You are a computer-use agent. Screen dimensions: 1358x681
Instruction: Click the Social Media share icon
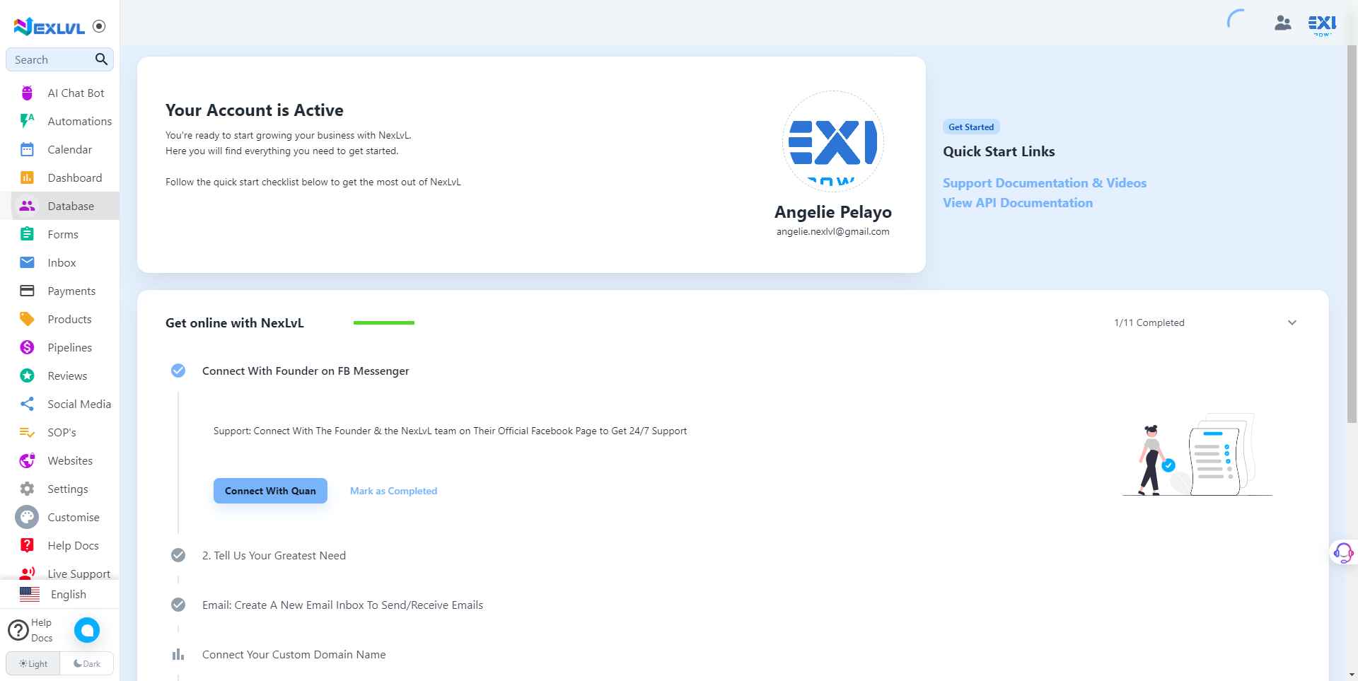click(x=27, y=404)
